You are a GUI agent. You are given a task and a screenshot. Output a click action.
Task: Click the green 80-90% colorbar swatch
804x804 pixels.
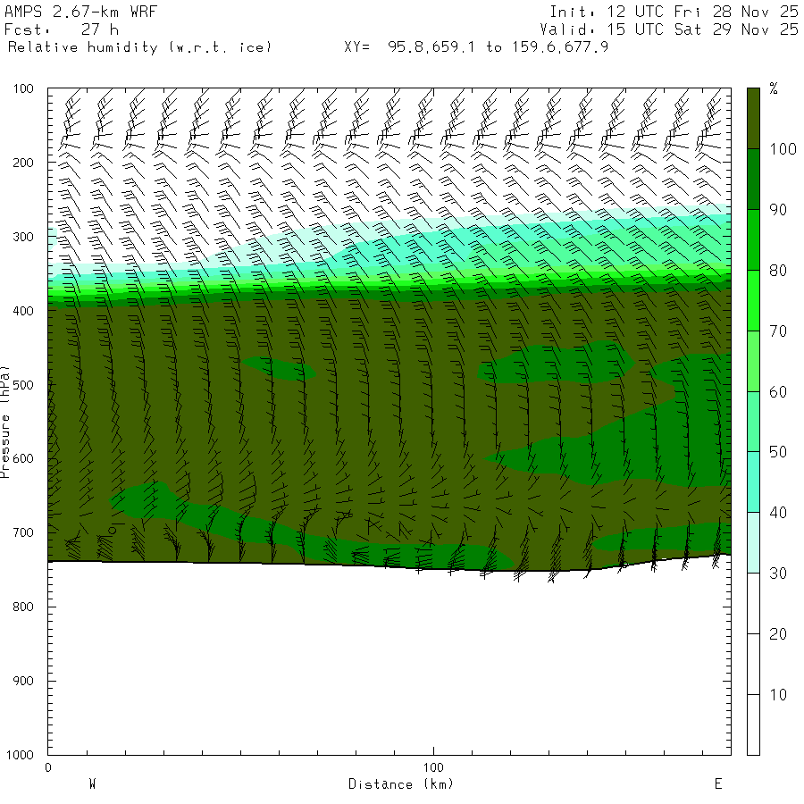click(x=753, y=239)
